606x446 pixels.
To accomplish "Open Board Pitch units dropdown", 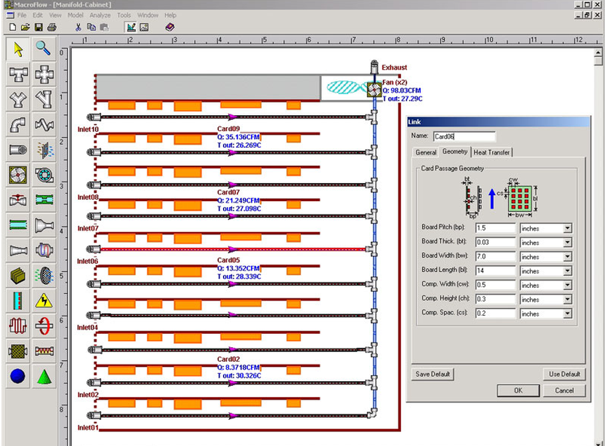I will click(x=567, y=228).
